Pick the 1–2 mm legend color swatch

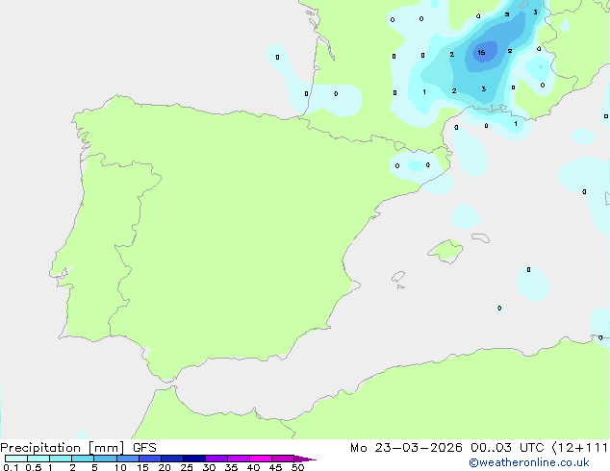pyautogui.click(x=61, y=459)
